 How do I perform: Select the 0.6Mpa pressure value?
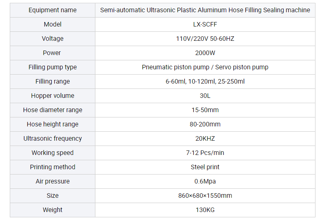click(205, 181)
